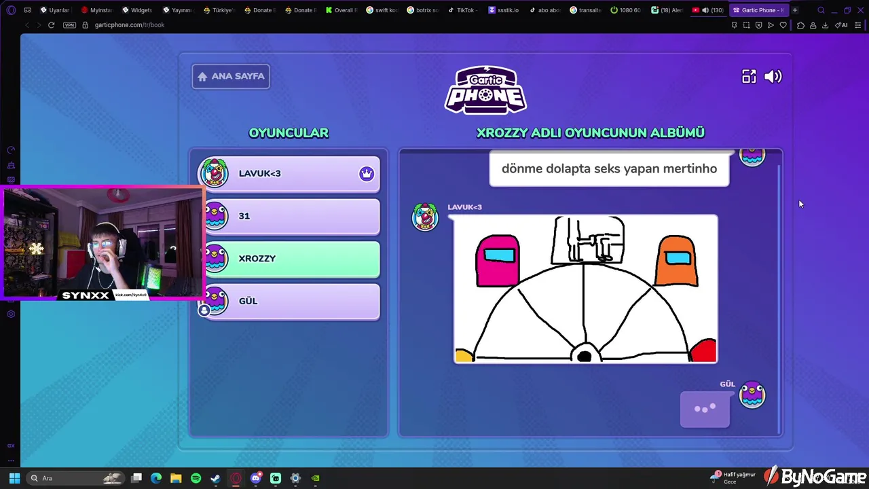The width and height of the screenshot is (869, 489).
Task: Click the 'dönme dolapta seks yapan mertinho' prompt
Action: (609, 168)
